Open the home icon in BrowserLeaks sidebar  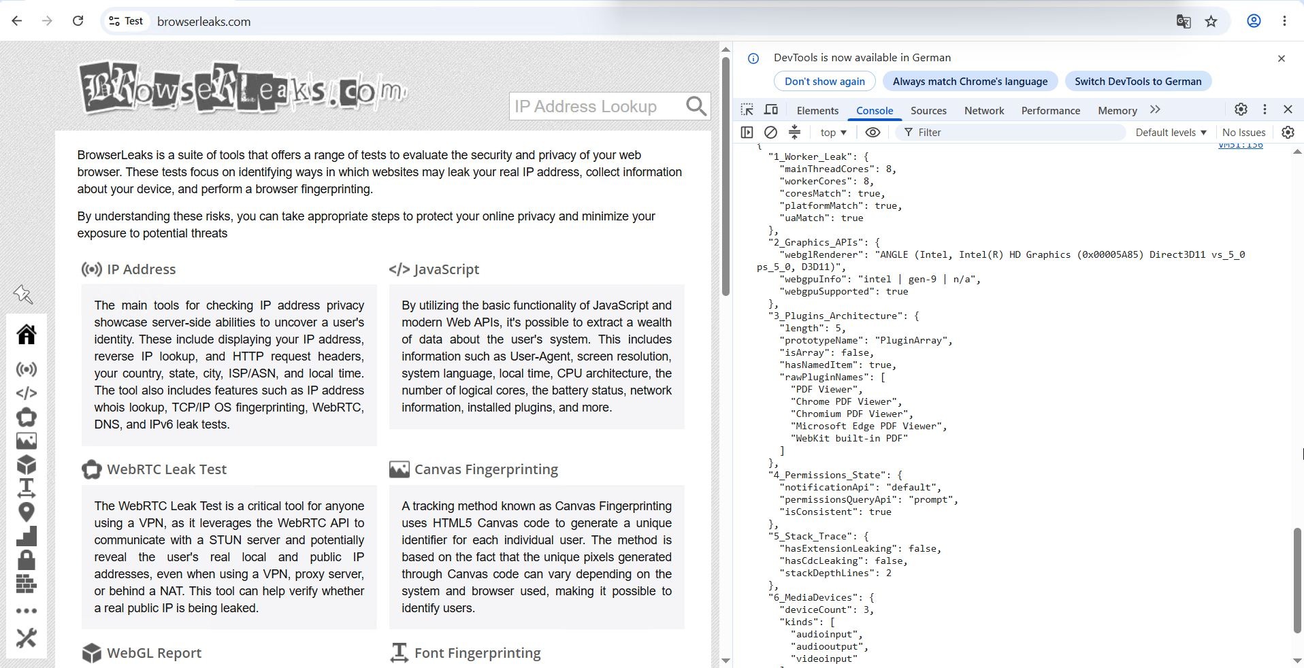pyautogui.click(x=27, y=334)
